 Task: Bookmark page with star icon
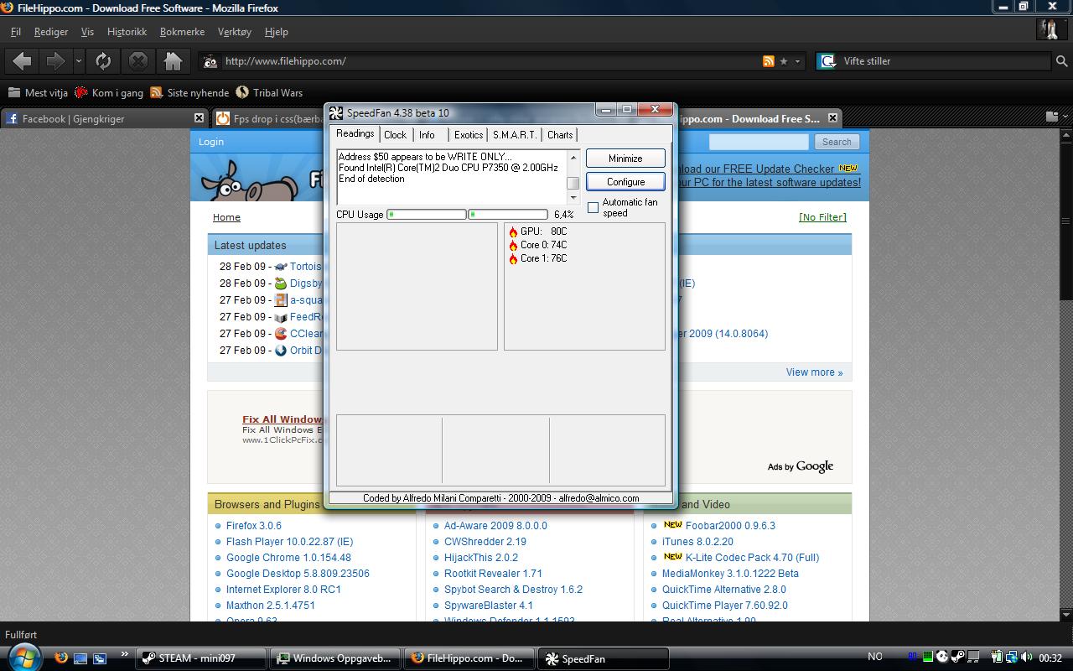pos(784,61)
